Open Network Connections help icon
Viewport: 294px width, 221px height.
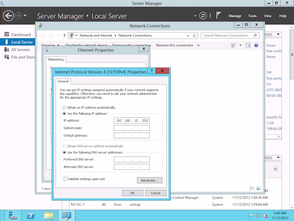pos(256,45)
